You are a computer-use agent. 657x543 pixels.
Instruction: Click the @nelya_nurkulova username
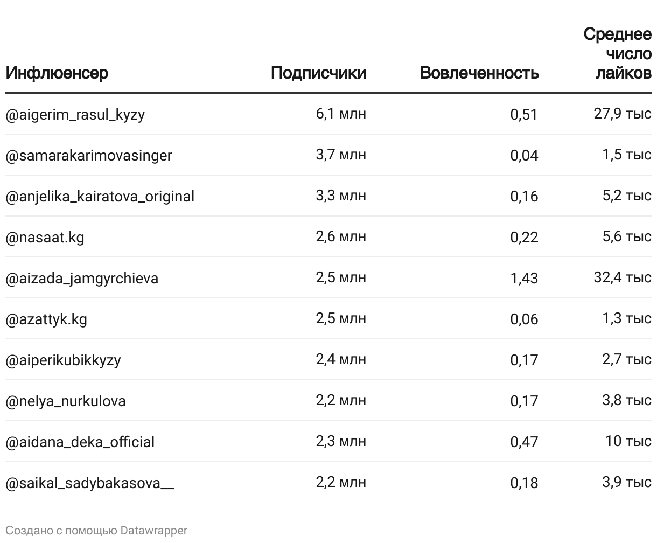pos(66,401)
